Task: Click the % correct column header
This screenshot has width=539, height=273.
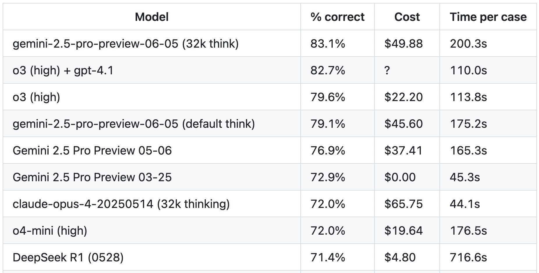Action: (337, 17)
